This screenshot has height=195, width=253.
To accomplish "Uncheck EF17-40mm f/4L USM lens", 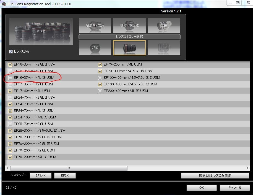I will click(x=10, y=91).
